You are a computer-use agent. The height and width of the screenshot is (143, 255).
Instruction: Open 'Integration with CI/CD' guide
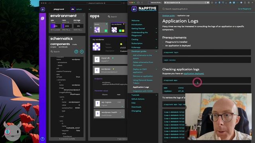click(x=143, y=91)
